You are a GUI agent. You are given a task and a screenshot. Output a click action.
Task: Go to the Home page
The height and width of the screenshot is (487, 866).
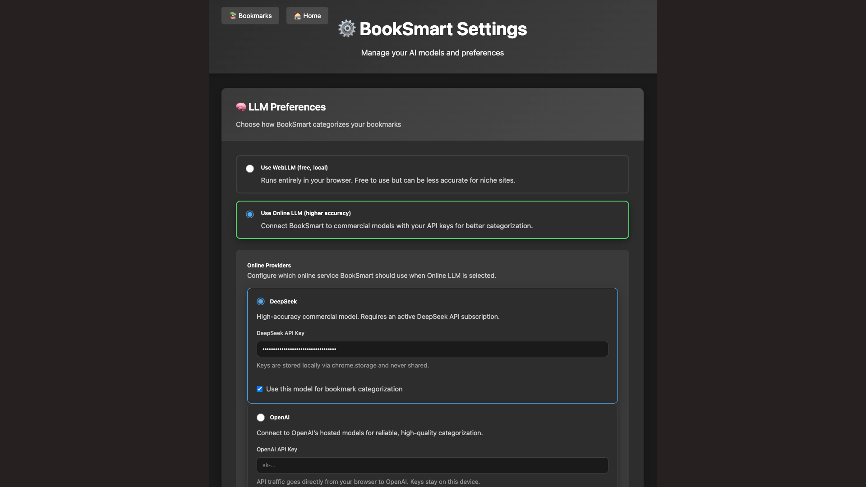[307, 16]
